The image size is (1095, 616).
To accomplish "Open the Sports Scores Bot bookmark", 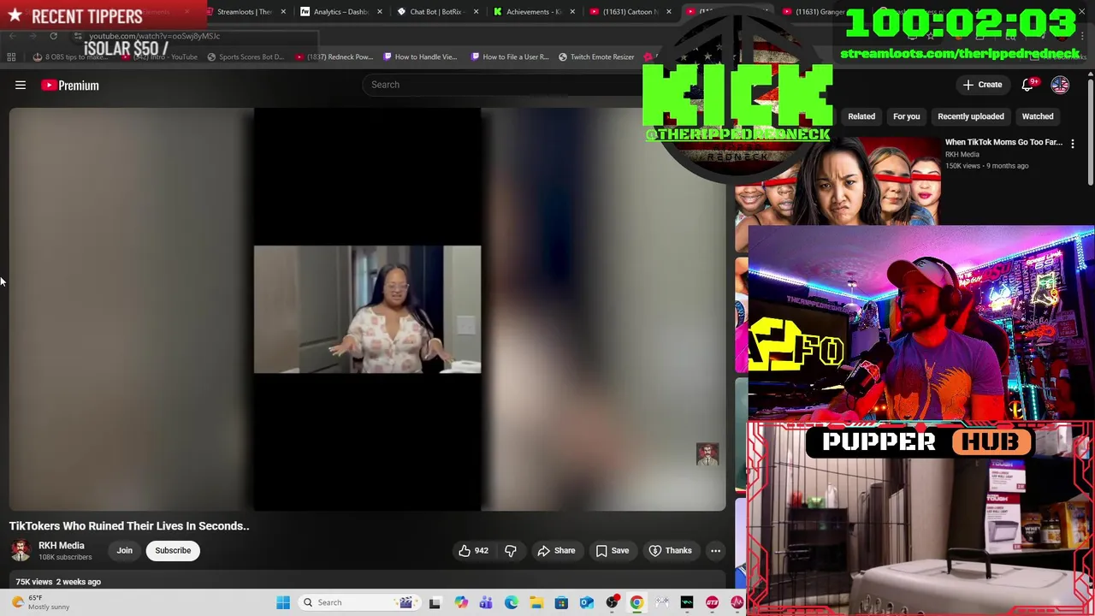I will click(x=245, y=57).
